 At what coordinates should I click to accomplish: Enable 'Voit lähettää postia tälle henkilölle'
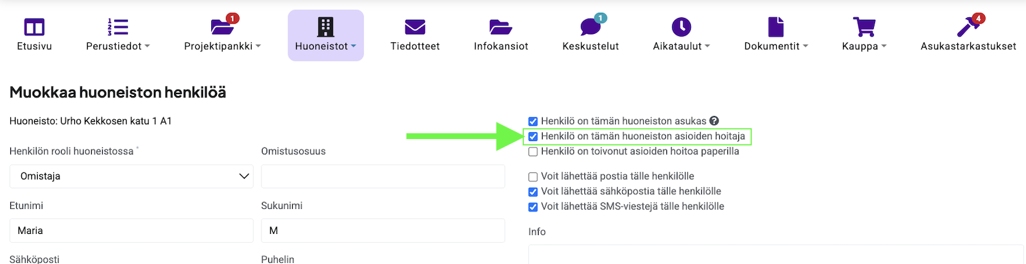(x=533, y=177)
